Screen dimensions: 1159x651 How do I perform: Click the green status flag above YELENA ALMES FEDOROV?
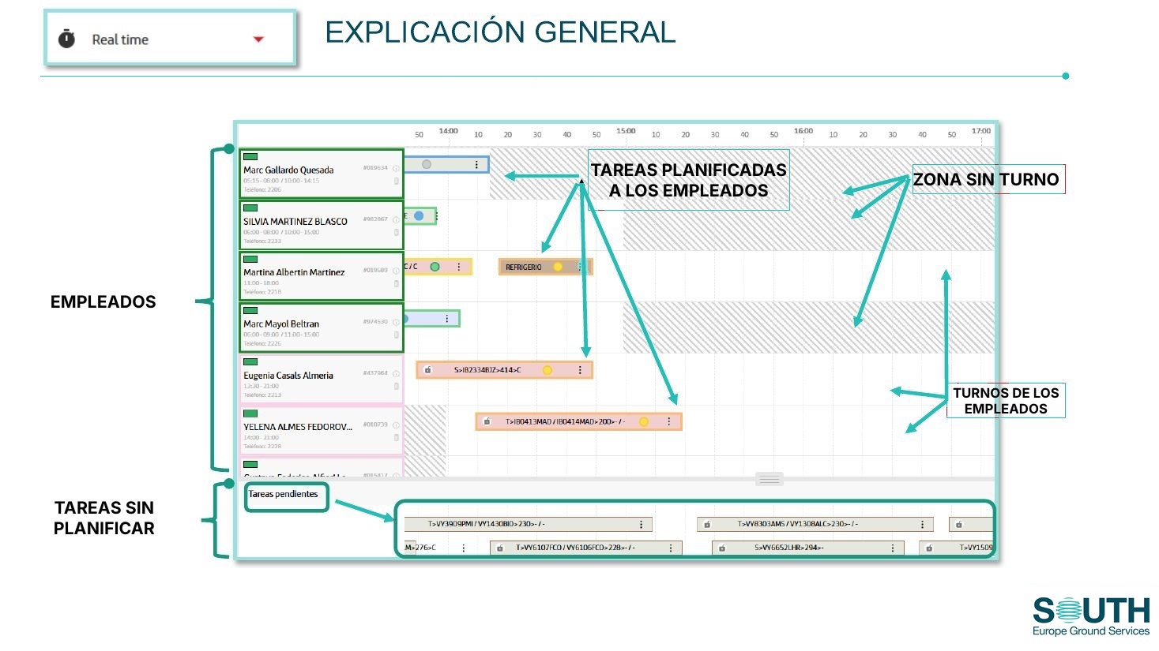(250, 413)
